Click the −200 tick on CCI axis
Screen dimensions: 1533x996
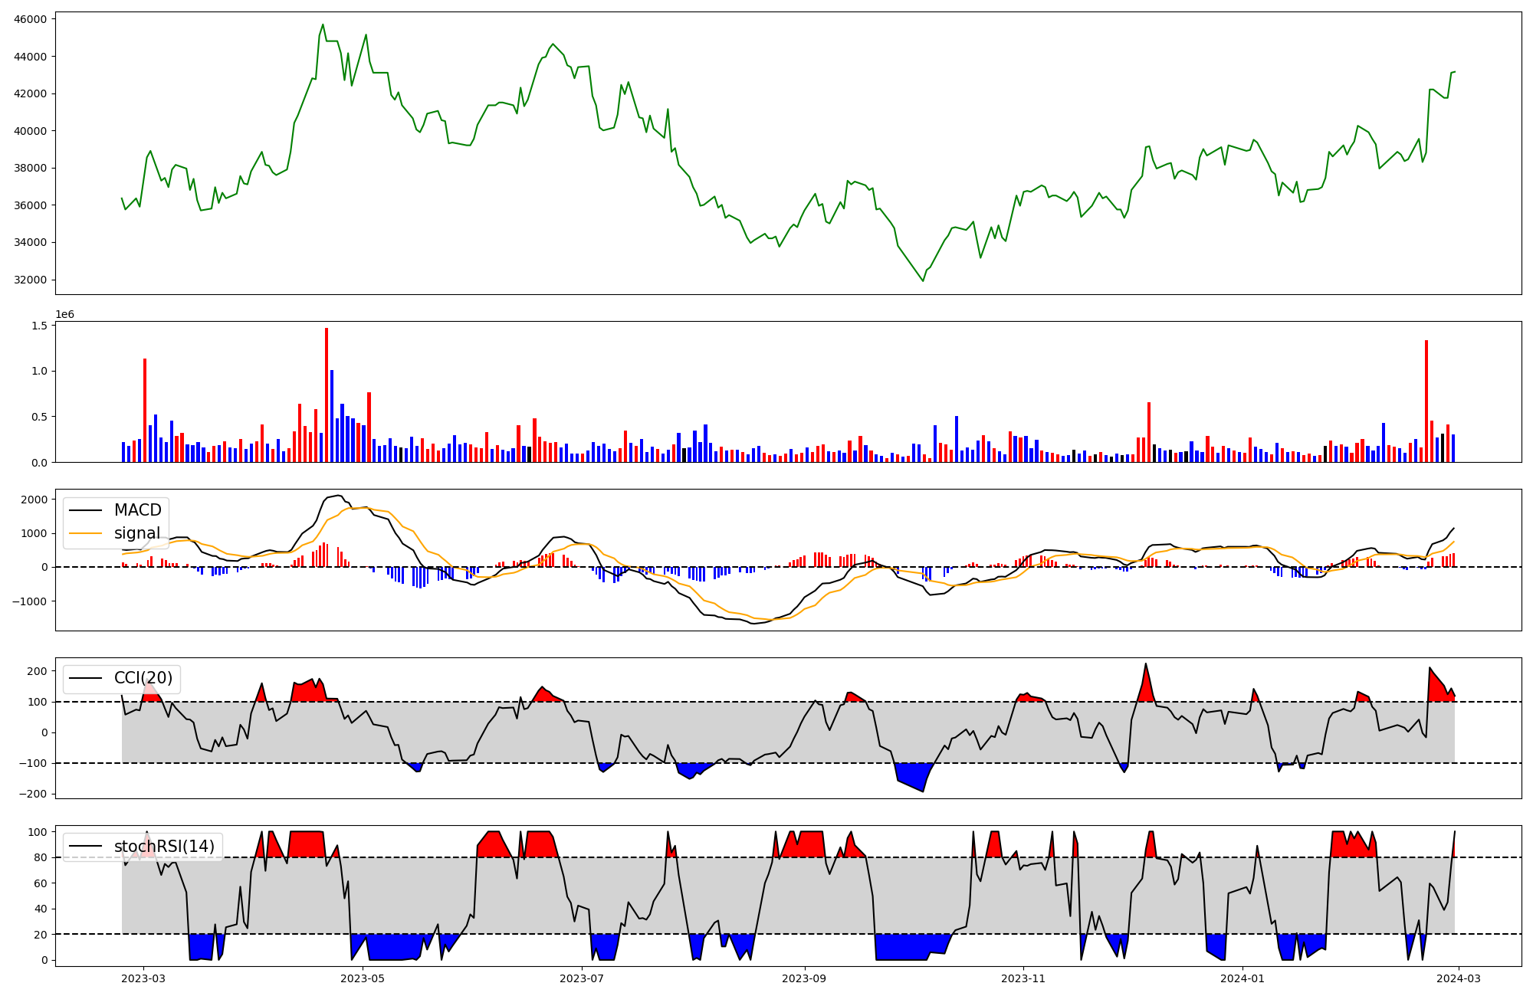pyautogui.click(x=33, y=794)
